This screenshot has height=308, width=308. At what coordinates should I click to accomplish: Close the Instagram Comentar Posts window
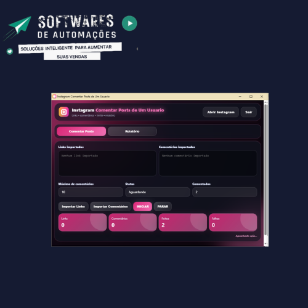pos(262,97)
